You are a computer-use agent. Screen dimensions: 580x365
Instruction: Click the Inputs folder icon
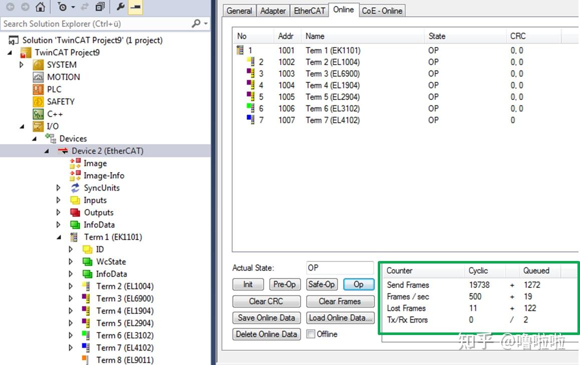click(x=75, y=200)
